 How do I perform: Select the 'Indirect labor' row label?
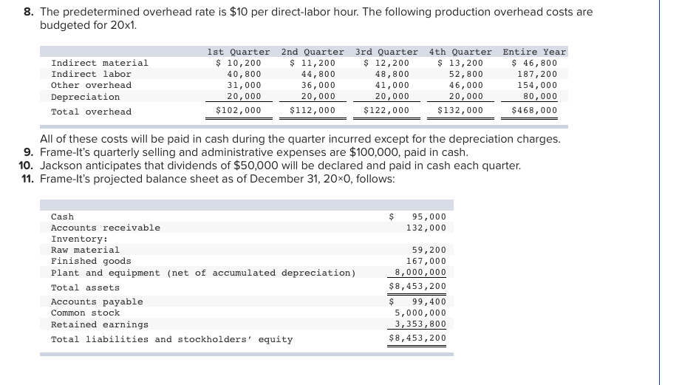(91, 75)
